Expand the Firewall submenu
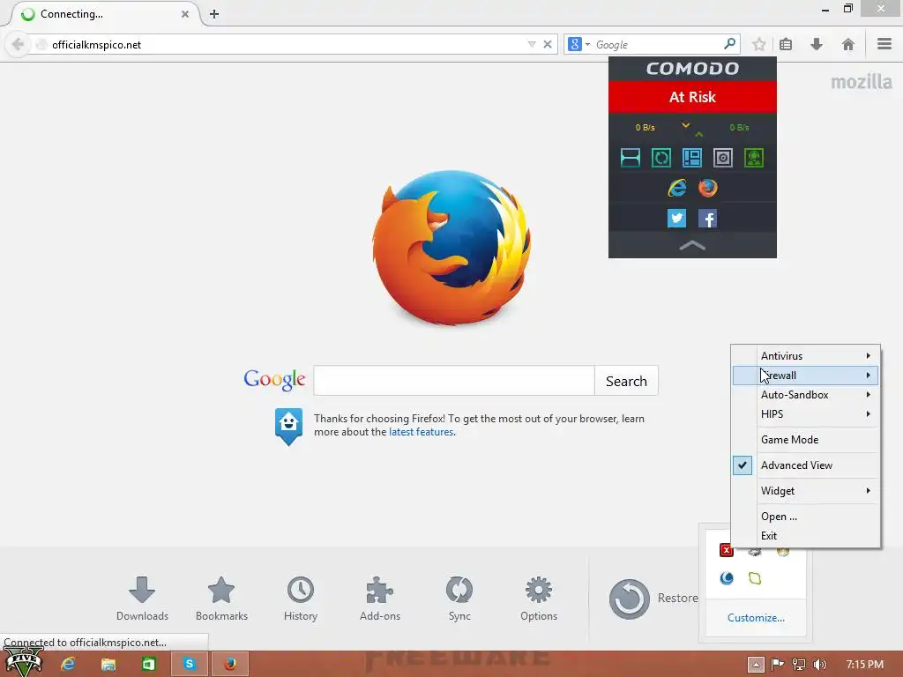 806,376
